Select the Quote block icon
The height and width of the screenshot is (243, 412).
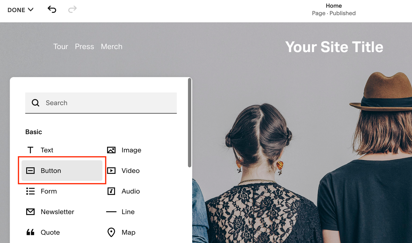click(30, 232)
